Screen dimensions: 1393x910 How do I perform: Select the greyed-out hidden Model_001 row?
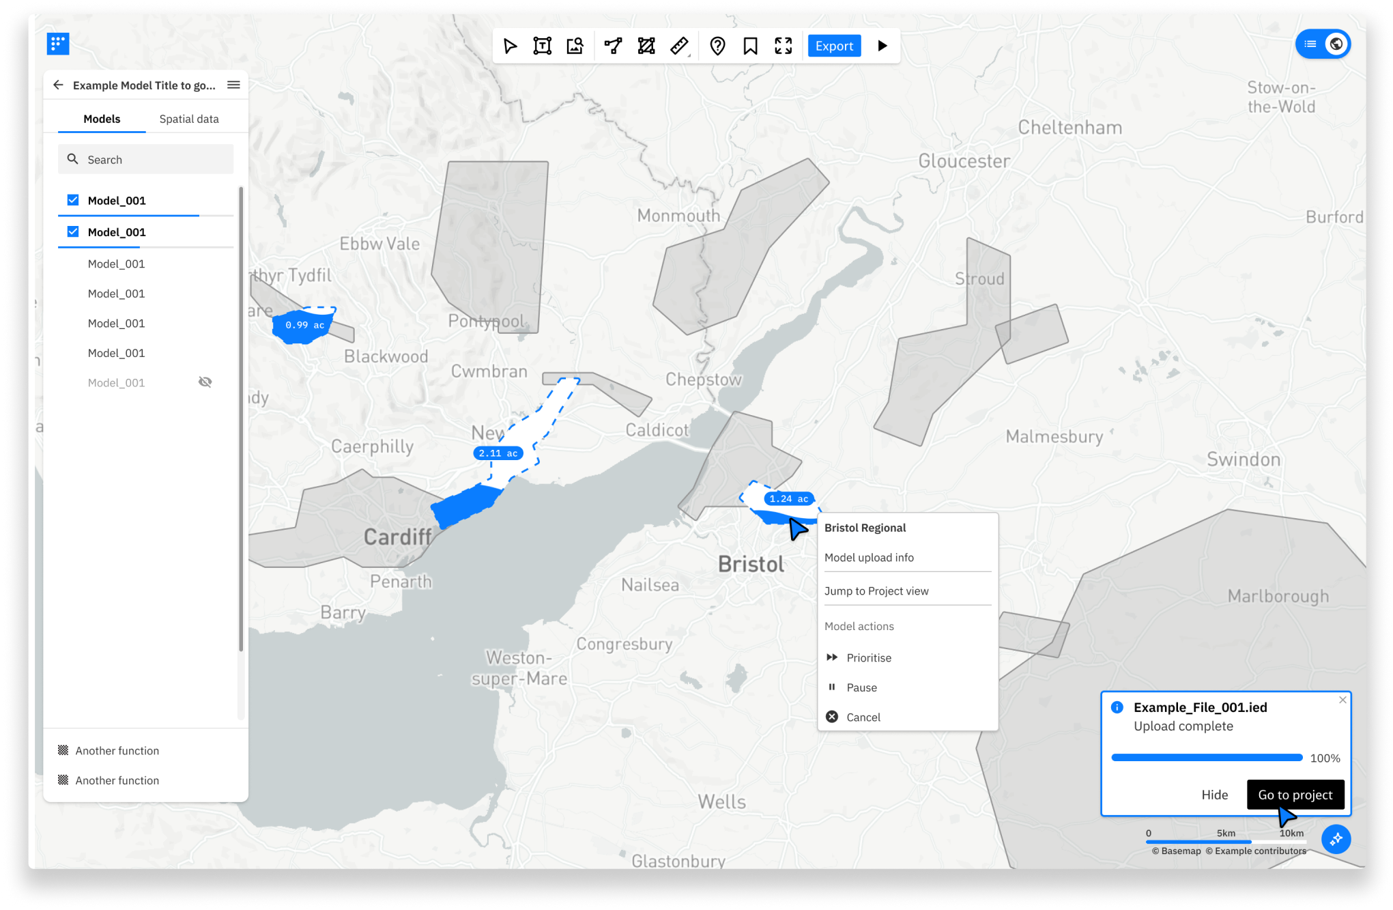coord(145,382)
